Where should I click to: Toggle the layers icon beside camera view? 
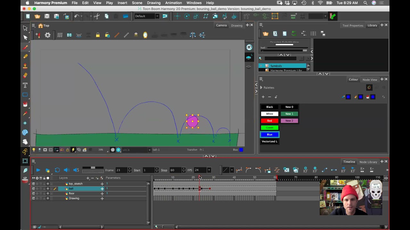point(249,57)
